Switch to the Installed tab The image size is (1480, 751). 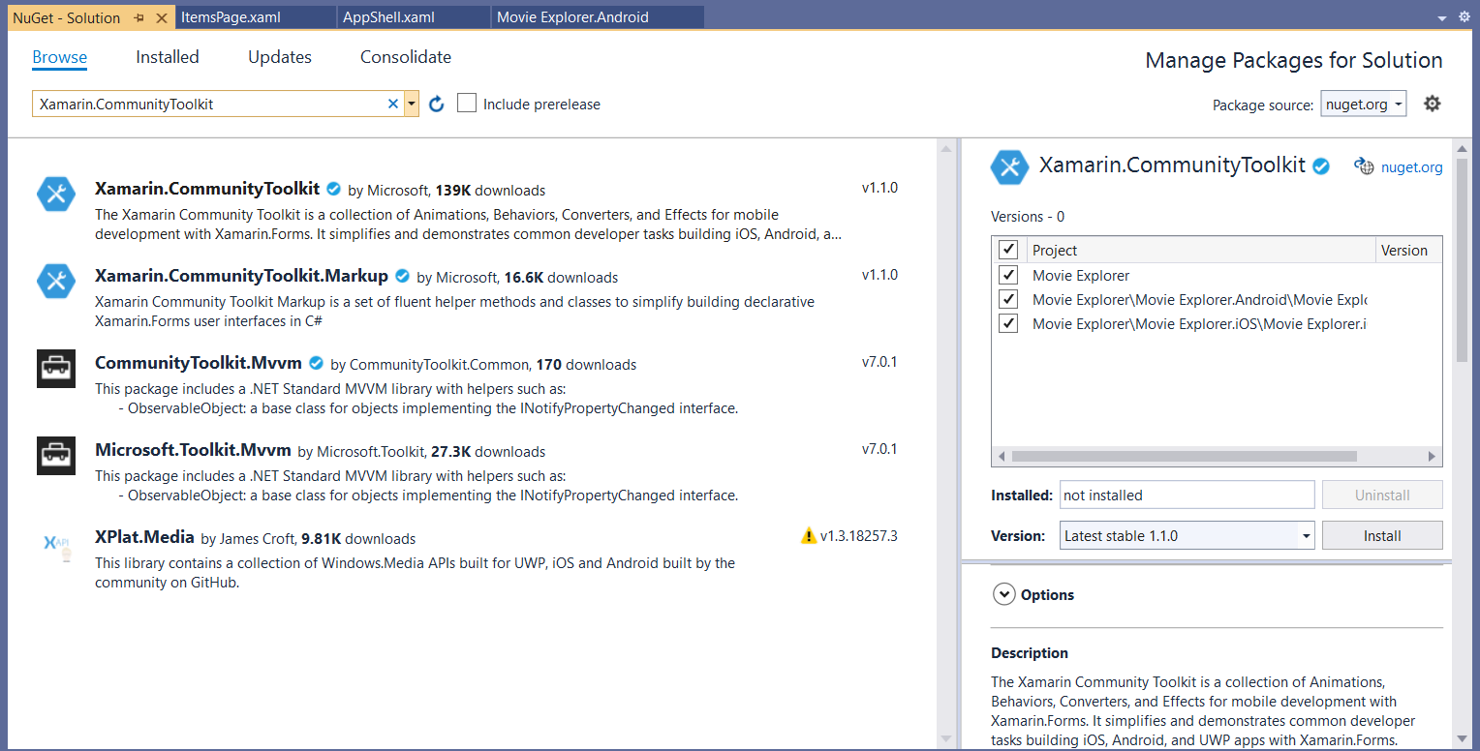(167, 57)
